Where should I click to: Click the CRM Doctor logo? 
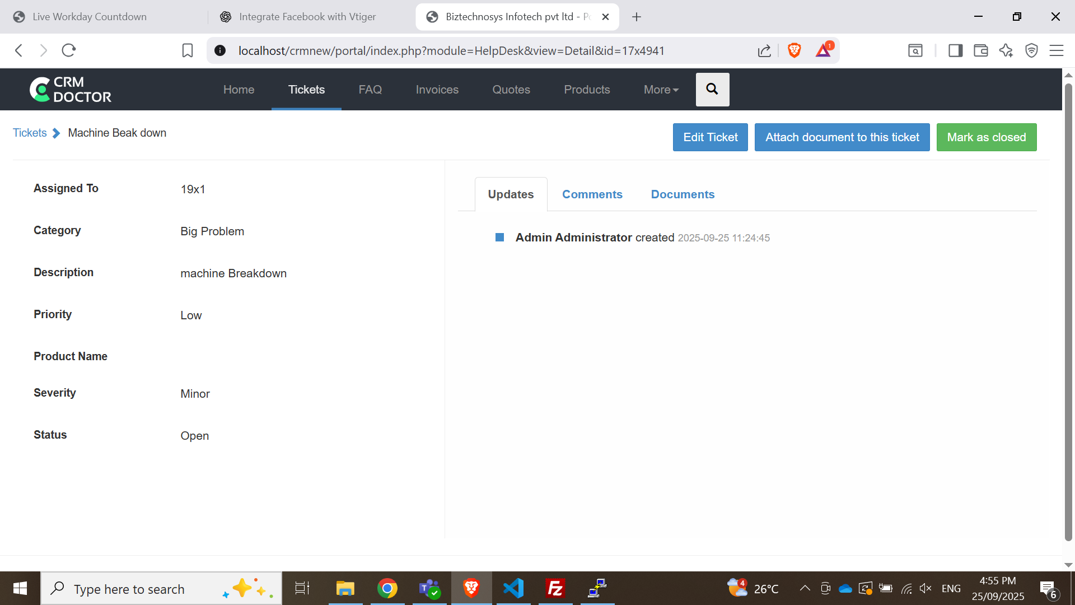[x=70, y=89]
